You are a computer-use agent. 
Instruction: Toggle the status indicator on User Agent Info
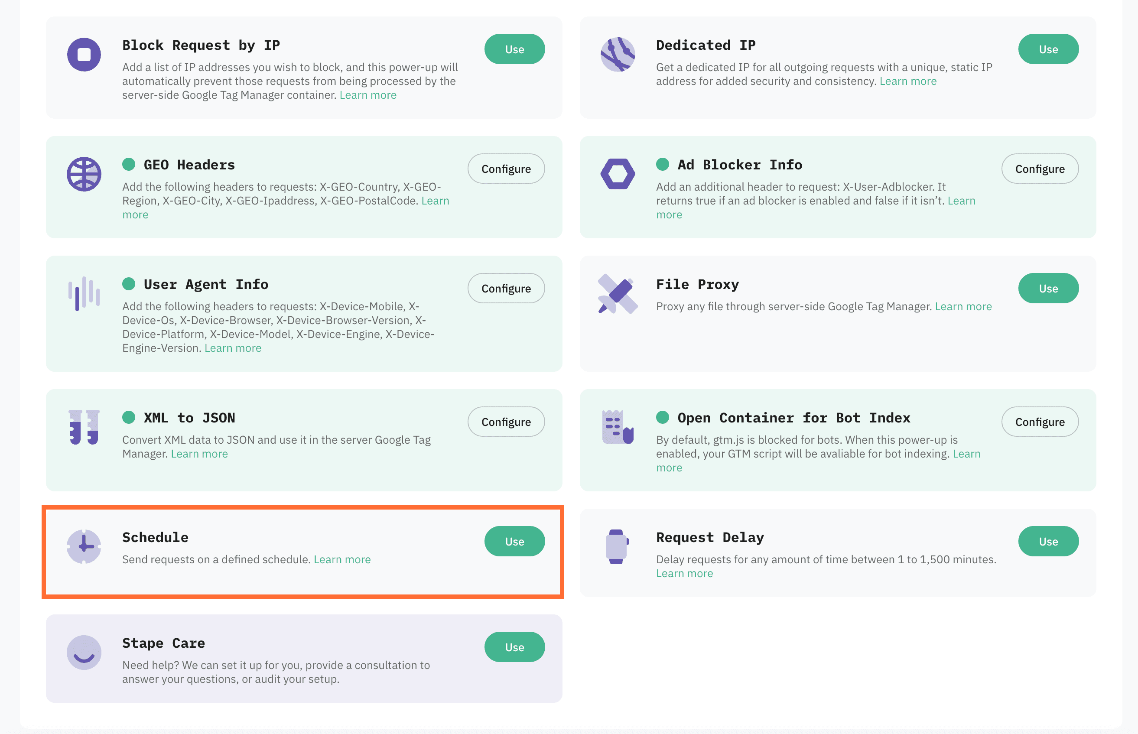coord(128,283)
